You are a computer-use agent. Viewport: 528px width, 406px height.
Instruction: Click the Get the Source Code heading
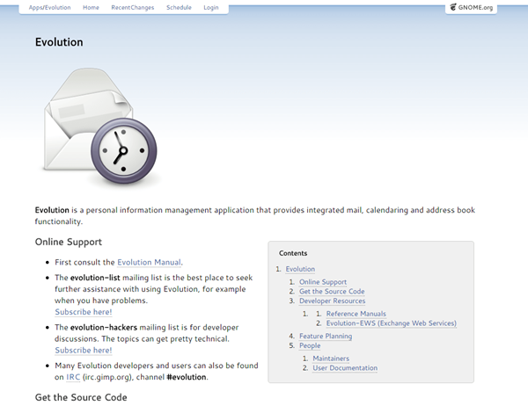tap(81, 397)
